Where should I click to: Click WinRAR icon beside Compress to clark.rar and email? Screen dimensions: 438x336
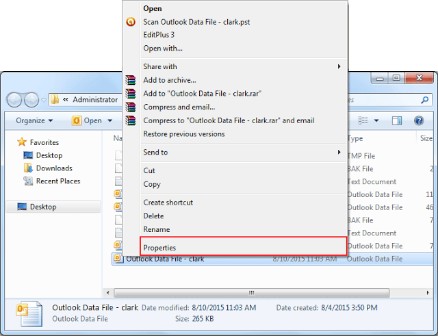pyautogui.click(x=131, y=120)
